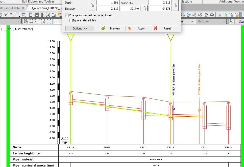Image resolution: width=244 pixels, height=167 pixels.
Task: Open the ByColor dropdown
Action: point(210,21)
